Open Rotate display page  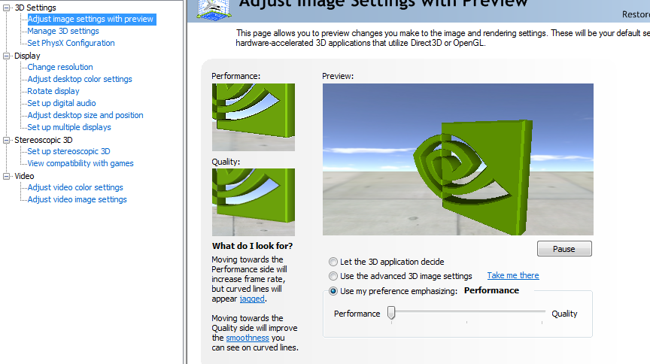[53, 91]
